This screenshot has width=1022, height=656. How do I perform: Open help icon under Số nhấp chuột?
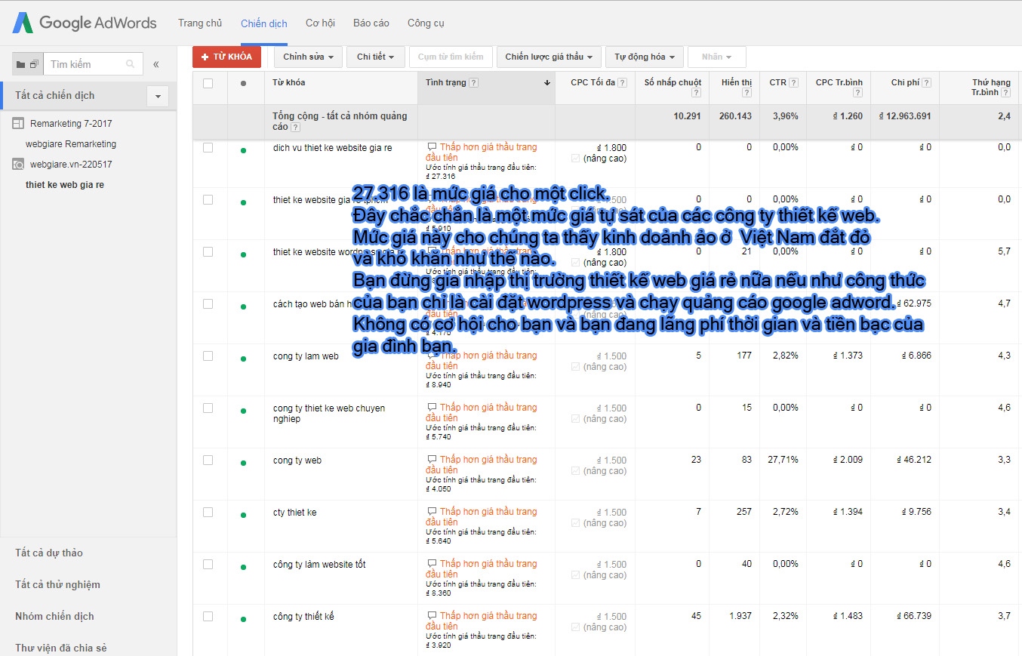[x=696, y=93]
